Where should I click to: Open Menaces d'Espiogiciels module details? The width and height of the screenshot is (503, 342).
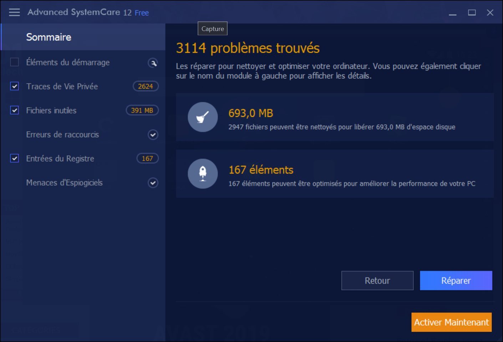(x=64, y=183)
